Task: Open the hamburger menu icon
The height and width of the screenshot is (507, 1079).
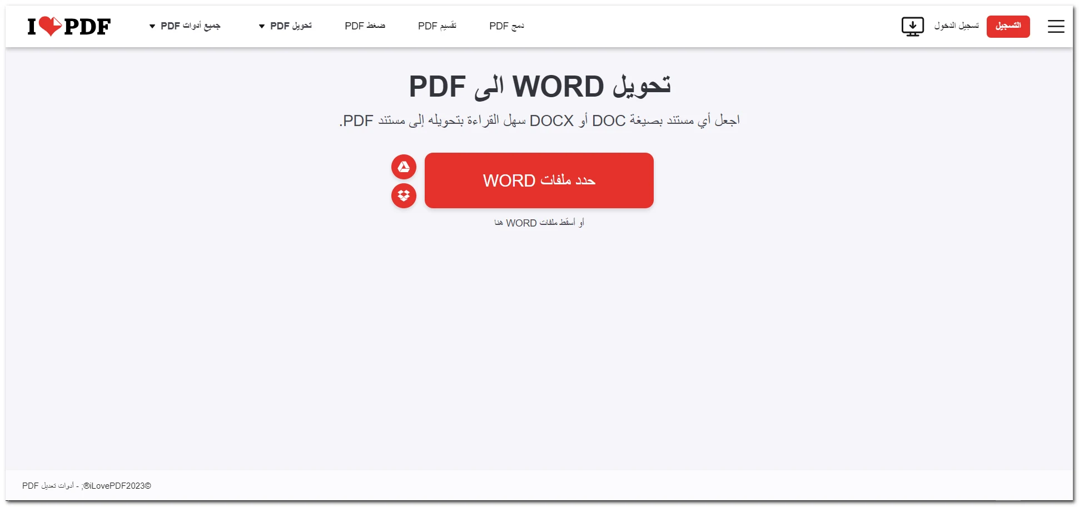Action: coord(1056,26)
